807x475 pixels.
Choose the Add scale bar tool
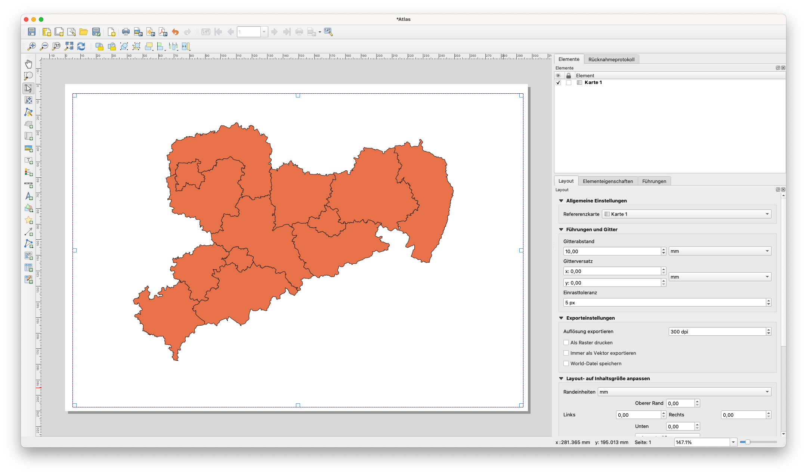click(28, 185)
